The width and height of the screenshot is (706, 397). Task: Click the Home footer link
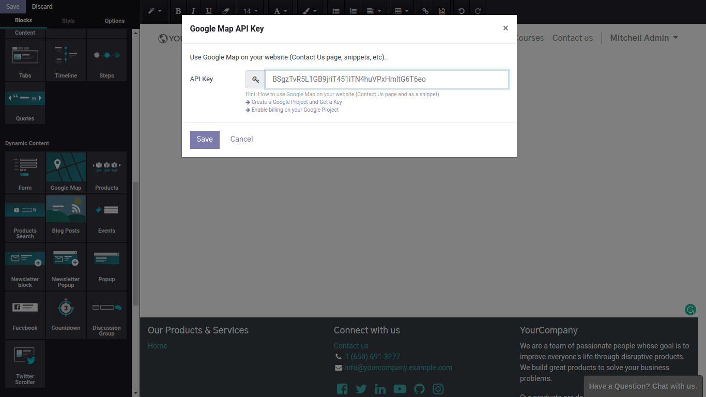coord(157,346)
